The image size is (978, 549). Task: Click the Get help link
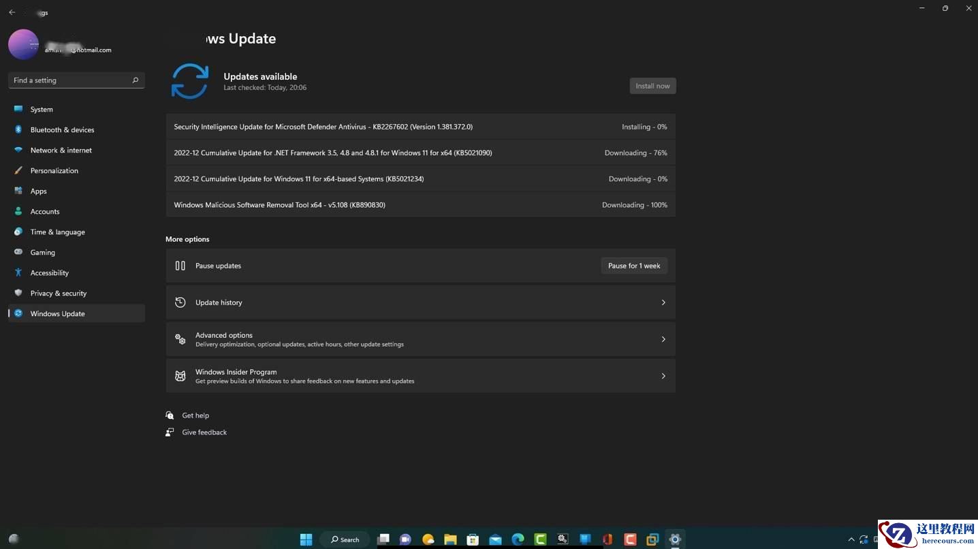pyautogui.click(x=195, y=415)
